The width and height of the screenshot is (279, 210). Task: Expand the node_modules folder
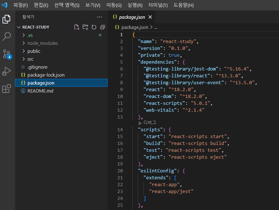[x=23, y=43]
